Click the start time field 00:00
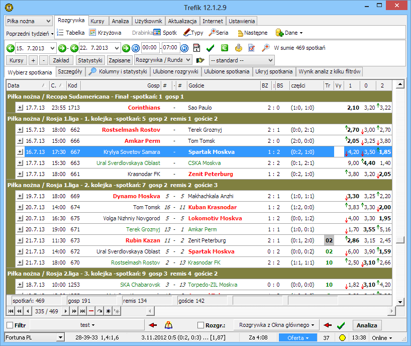This screenshot has width=411, height=346. [x=150, y=48]
